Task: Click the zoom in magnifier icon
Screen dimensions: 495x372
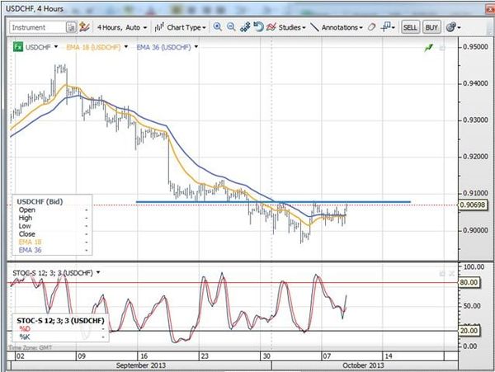Action: [x=218, y=27]
